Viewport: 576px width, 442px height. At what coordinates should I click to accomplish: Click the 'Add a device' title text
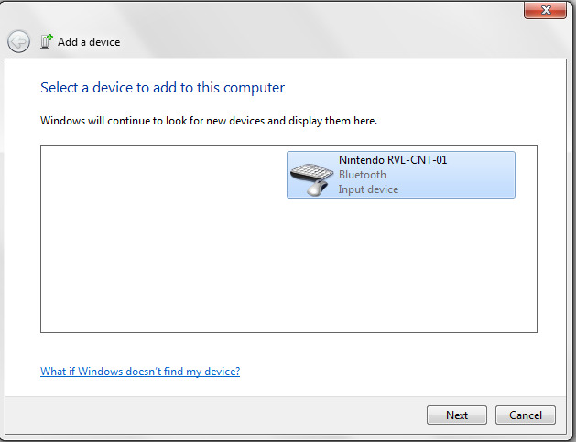pos(89,42)
